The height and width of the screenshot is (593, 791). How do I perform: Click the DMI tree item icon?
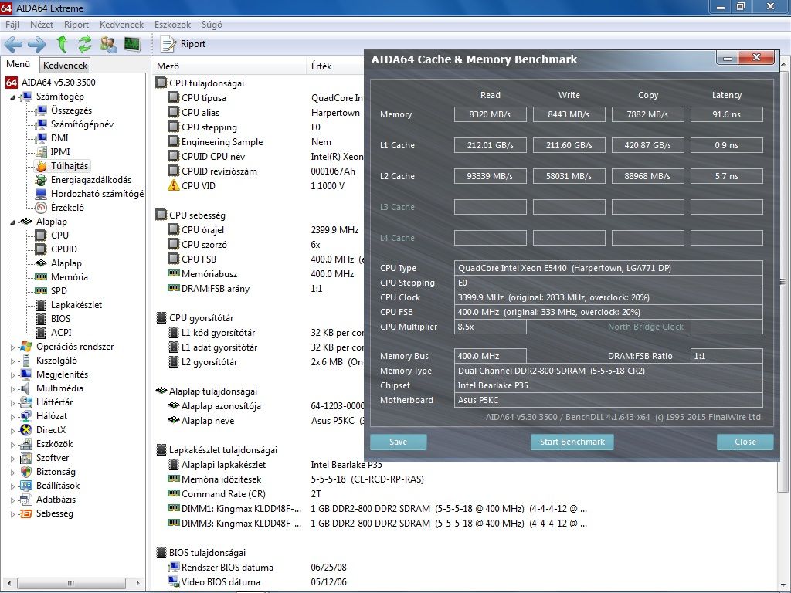coord(42,138)
